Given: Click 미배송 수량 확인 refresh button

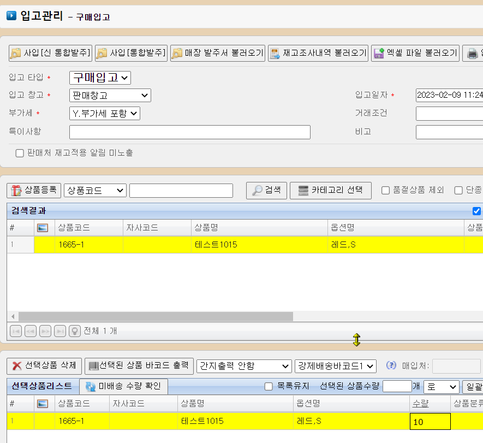Looking at the screenshot, I should (x=123, y=387).
